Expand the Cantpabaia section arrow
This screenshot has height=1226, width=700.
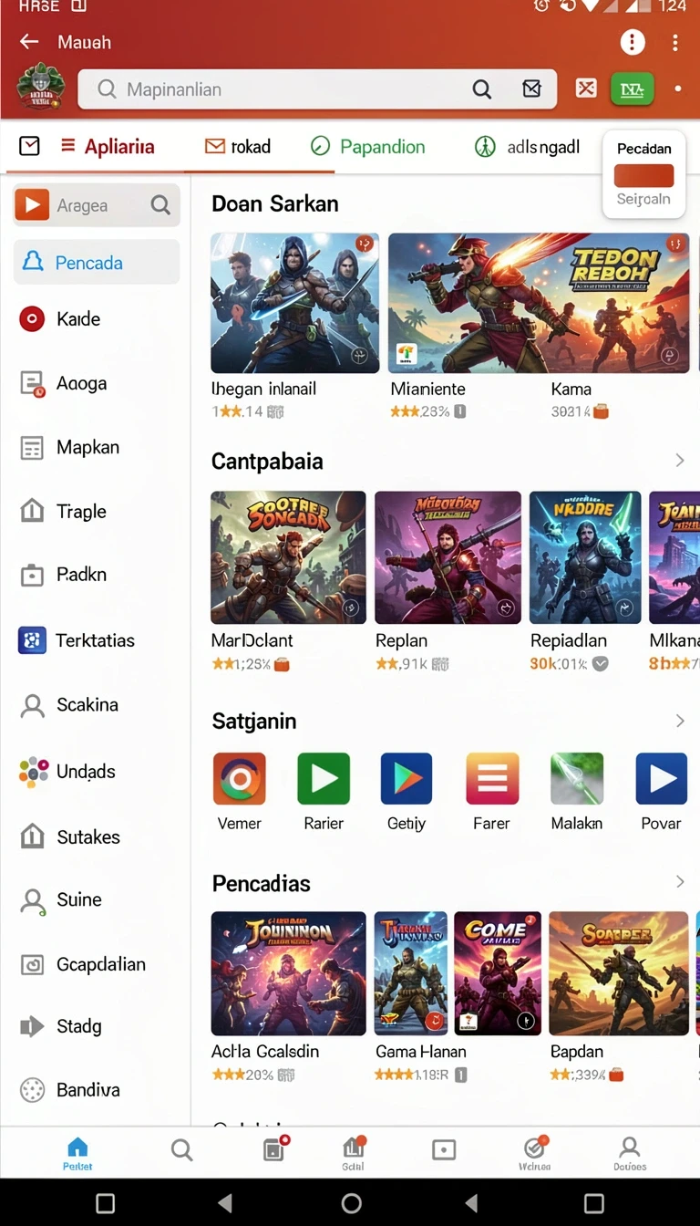point(680,461)
